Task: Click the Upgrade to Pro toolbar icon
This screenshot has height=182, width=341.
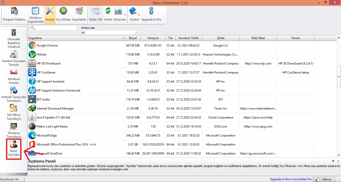Action: pos(151,11)
